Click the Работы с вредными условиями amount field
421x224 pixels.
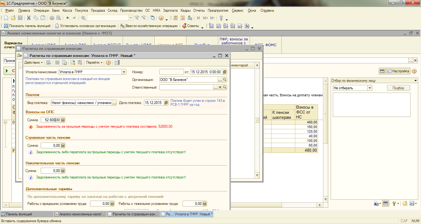point(100,204)
